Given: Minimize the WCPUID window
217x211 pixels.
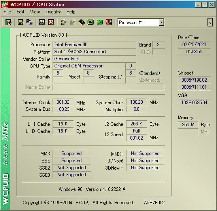Looking at the screenshot, I should [x=198, y=5].
